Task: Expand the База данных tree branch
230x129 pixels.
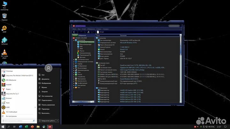Action: point(74,85)
